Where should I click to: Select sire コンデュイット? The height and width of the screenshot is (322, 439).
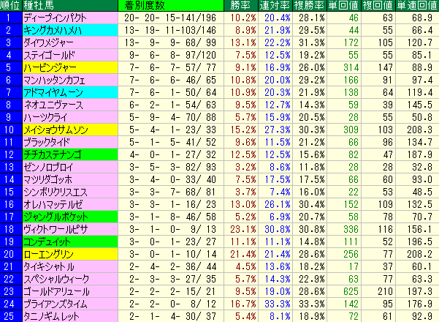click(x=70, y=241)
